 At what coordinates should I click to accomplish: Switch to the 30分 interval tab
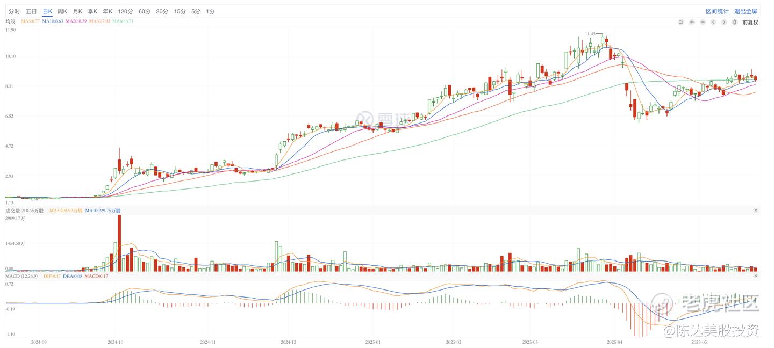click(x=162, y=11)
